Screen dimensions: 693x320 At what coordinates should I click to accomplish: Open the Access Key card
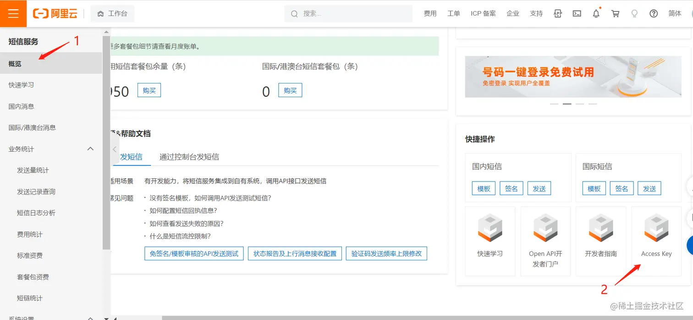tap(656, 241)
